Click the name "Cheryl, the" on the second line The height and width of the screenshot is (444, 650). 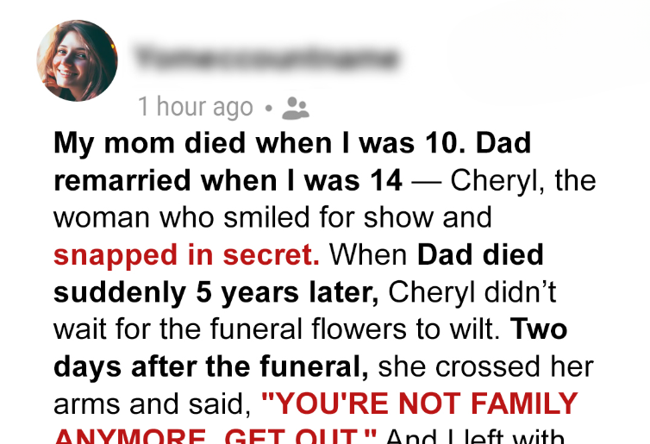pos(523,181)
